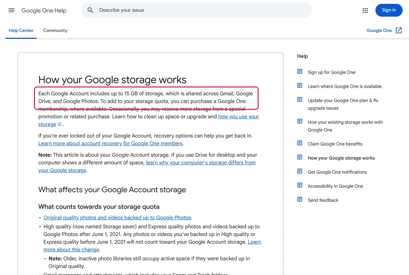Screen dimensions: 409x275
Task: Click article icon beside How your existing storage works
Action: pyautogui.click(x=300, y=122)
